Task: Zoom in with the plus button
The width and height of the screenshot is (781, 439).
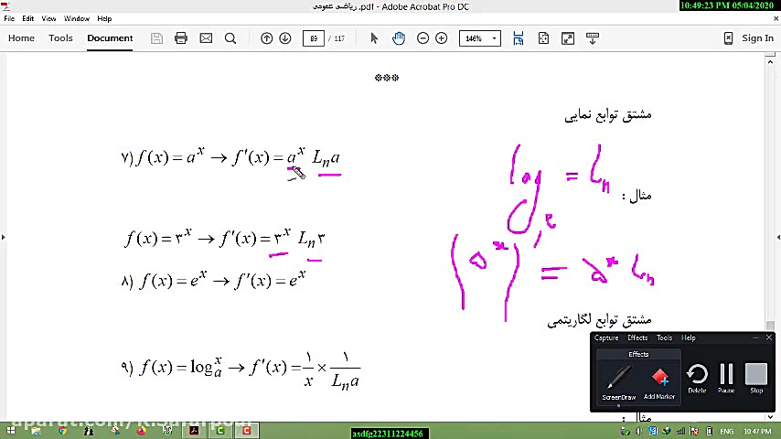Action: [x=442, y=38]
